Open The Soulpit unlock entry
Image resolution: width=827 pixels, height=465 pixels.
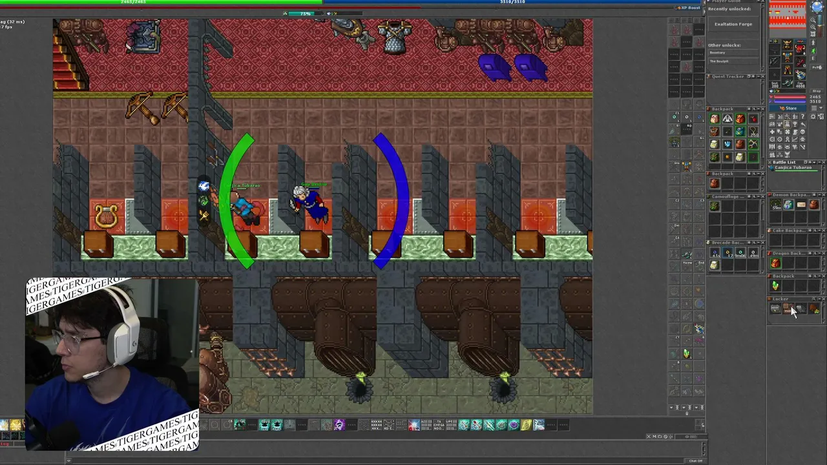(x=733, y=61)
